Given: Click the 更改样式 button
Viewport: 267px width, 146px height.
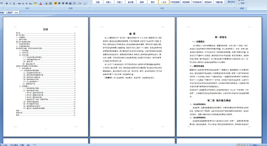Looking at the screenshot, I should coord(231,2).
